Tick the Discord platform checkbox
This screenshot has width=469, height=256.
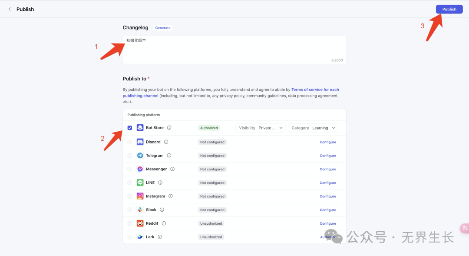[130, 142]
